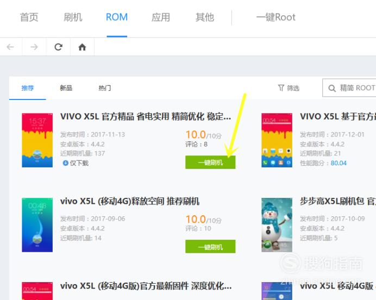Go back with the left arrow
Image resolution: width=376 pixels, height=300 pixels.
tap(10, 47)
